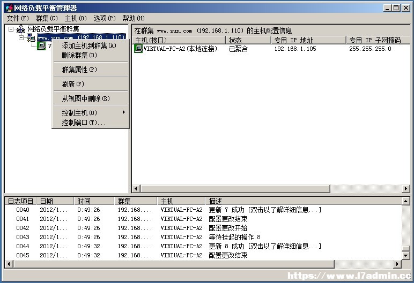Minimize the manager window

click(x=387, y=8)
